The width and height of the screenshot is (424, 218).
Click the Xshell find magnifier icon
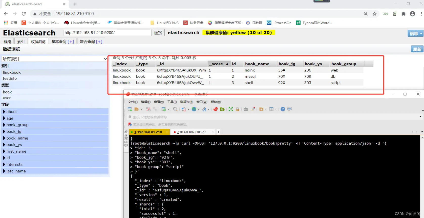[175, 109]
